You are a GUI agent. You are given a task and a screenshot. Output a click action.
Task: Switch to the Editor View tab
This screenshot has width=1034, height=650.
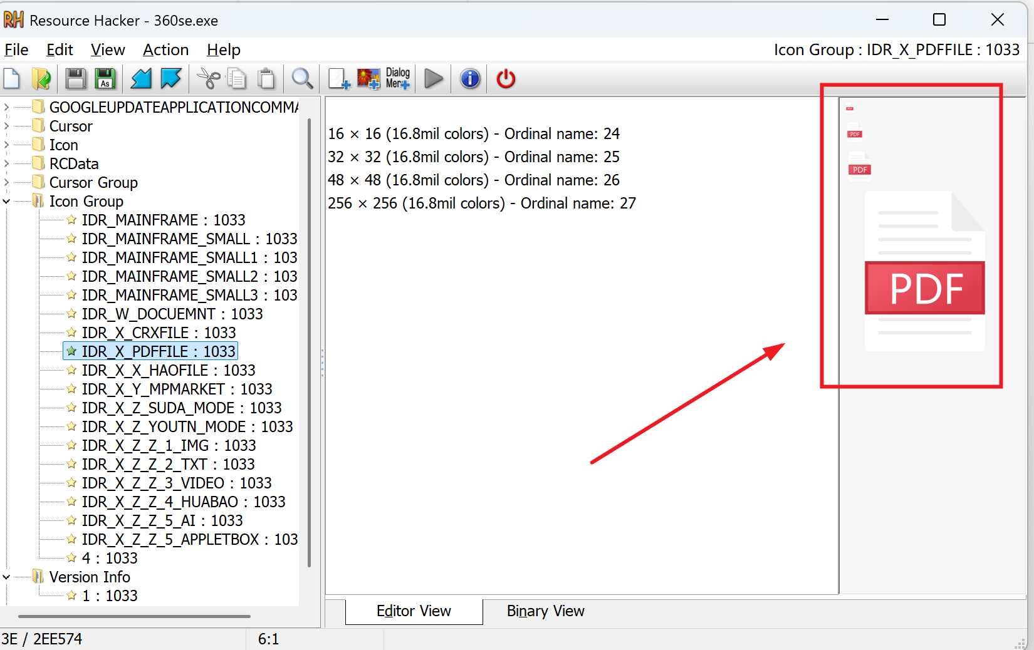coord(414,611)
